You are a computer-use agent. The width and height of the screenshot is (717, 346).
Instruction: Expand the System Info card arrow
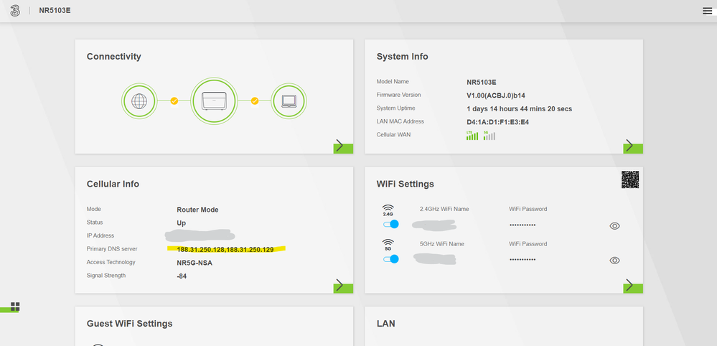(632, 146)
